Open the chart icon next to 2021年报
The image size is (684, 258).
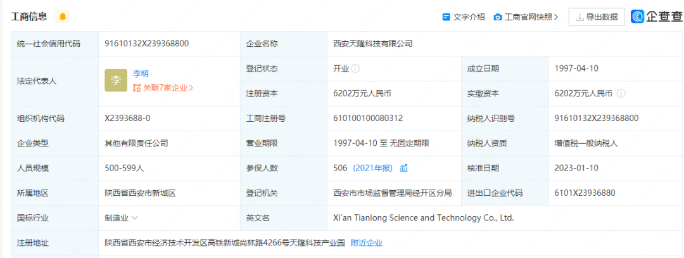point(403,168)
